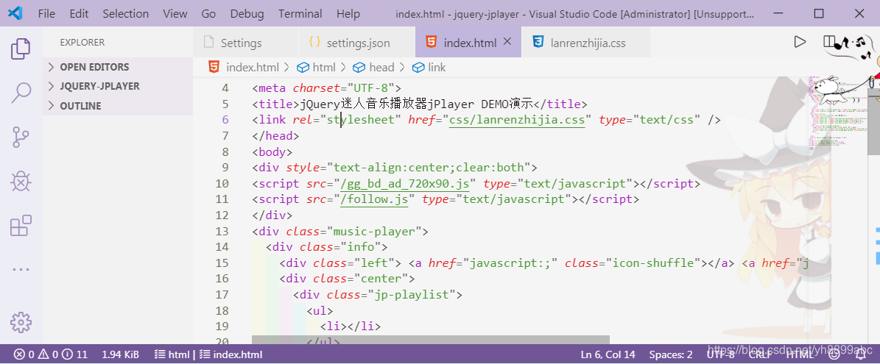The width and height of the screenshot is (880, 364).
Task: Expand the OPEN EDITORS section
Action: pos(118,67)
